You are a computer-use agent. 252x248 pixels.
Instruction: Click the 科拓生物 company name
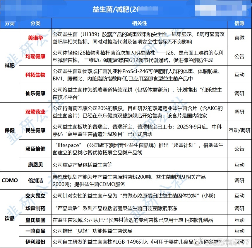[x=35, y=75]
